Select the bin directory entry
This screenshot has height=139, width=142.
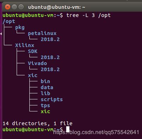(x=45, y=81)
